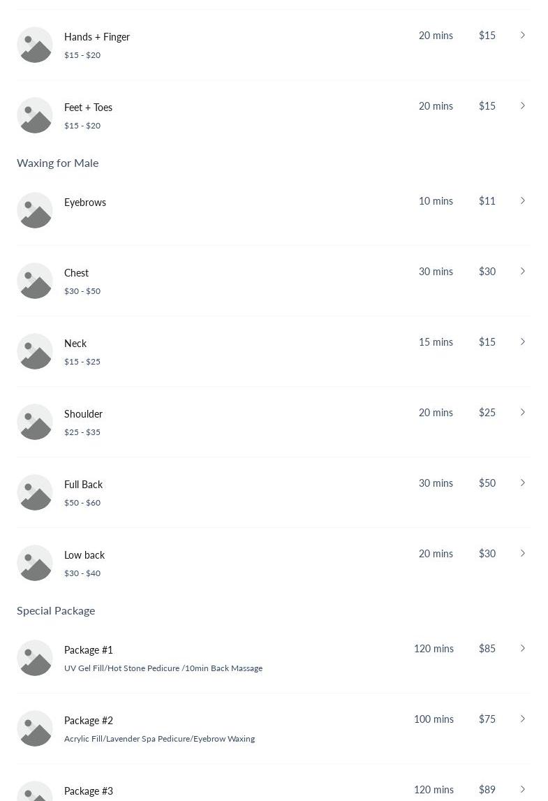This screenshot has height=801, width=548.
Task: Click the Package #1 image icon
Action: [35, 658]
